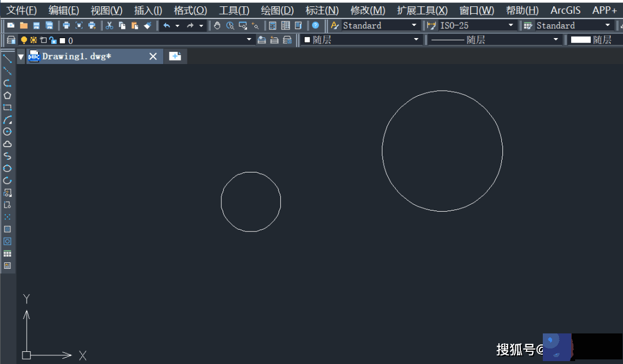Click the Save icon
Image resolution: width=623 pixels, height=364 pixels.
click(36, 25)
